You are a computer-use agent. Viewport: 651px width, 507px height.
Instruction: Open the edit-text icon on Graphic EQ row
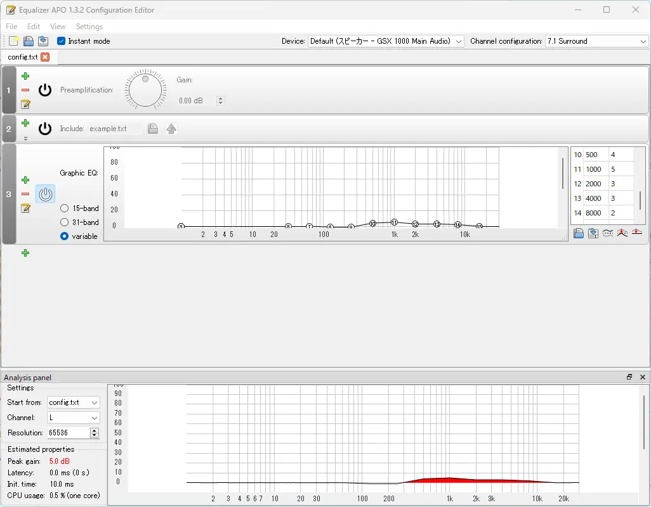tap(25, 208)
